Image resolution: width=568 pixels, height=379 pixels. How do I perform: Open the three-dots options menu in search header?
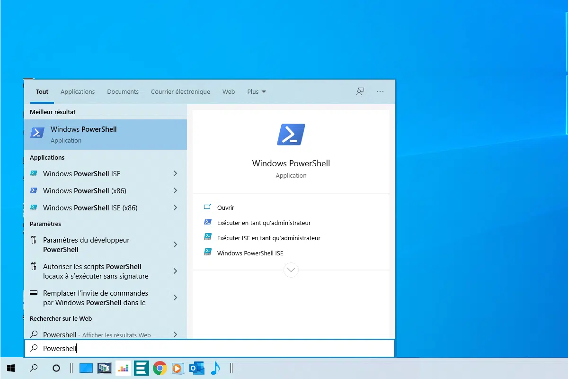380,91
